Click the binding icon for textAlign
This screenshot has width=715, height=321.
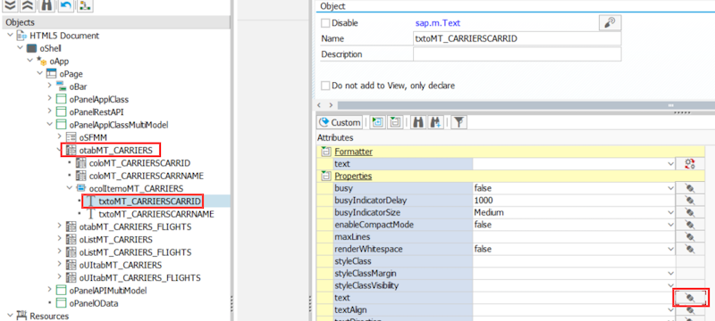click(x=690, y=310)
